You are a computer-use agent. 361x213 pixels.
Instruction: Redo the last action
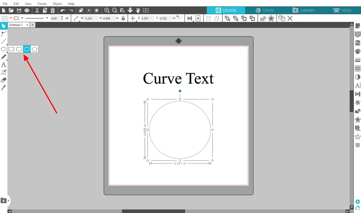(x=71, y=10)
